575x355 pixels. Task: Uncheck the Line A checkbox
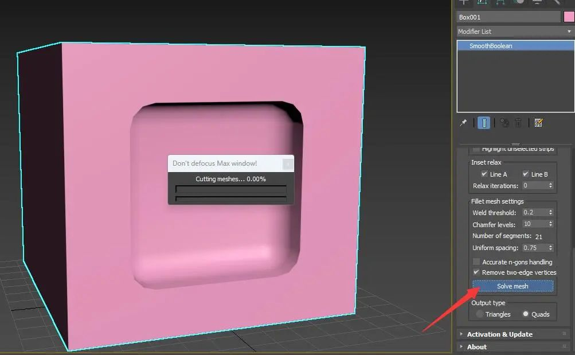pos(484,174)
